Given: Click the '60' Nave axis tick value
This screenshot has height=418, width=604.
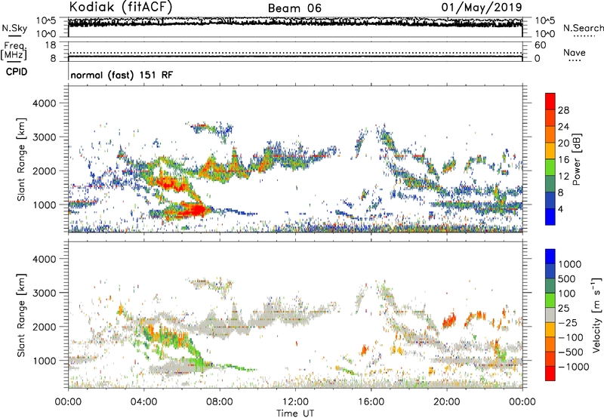Looking at the screenshot, I should pos(540,45).
